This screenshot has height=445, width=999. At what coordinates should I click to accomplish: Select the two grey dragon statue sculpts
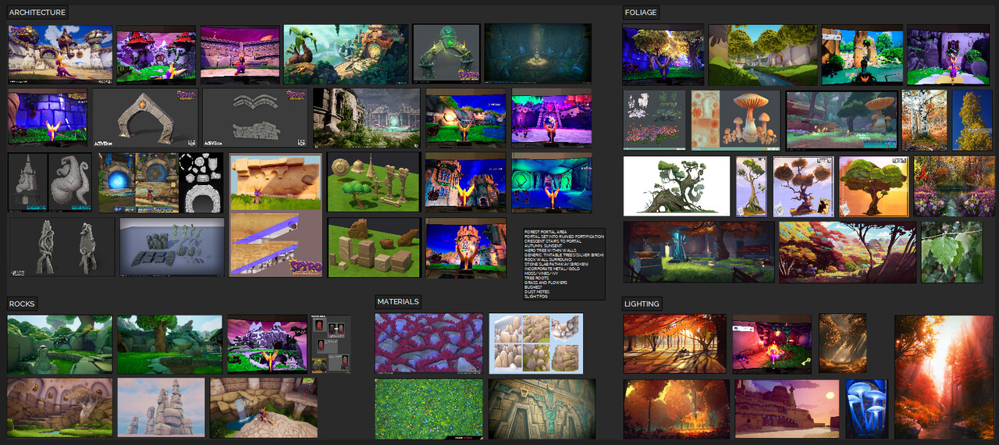[61, 247]
